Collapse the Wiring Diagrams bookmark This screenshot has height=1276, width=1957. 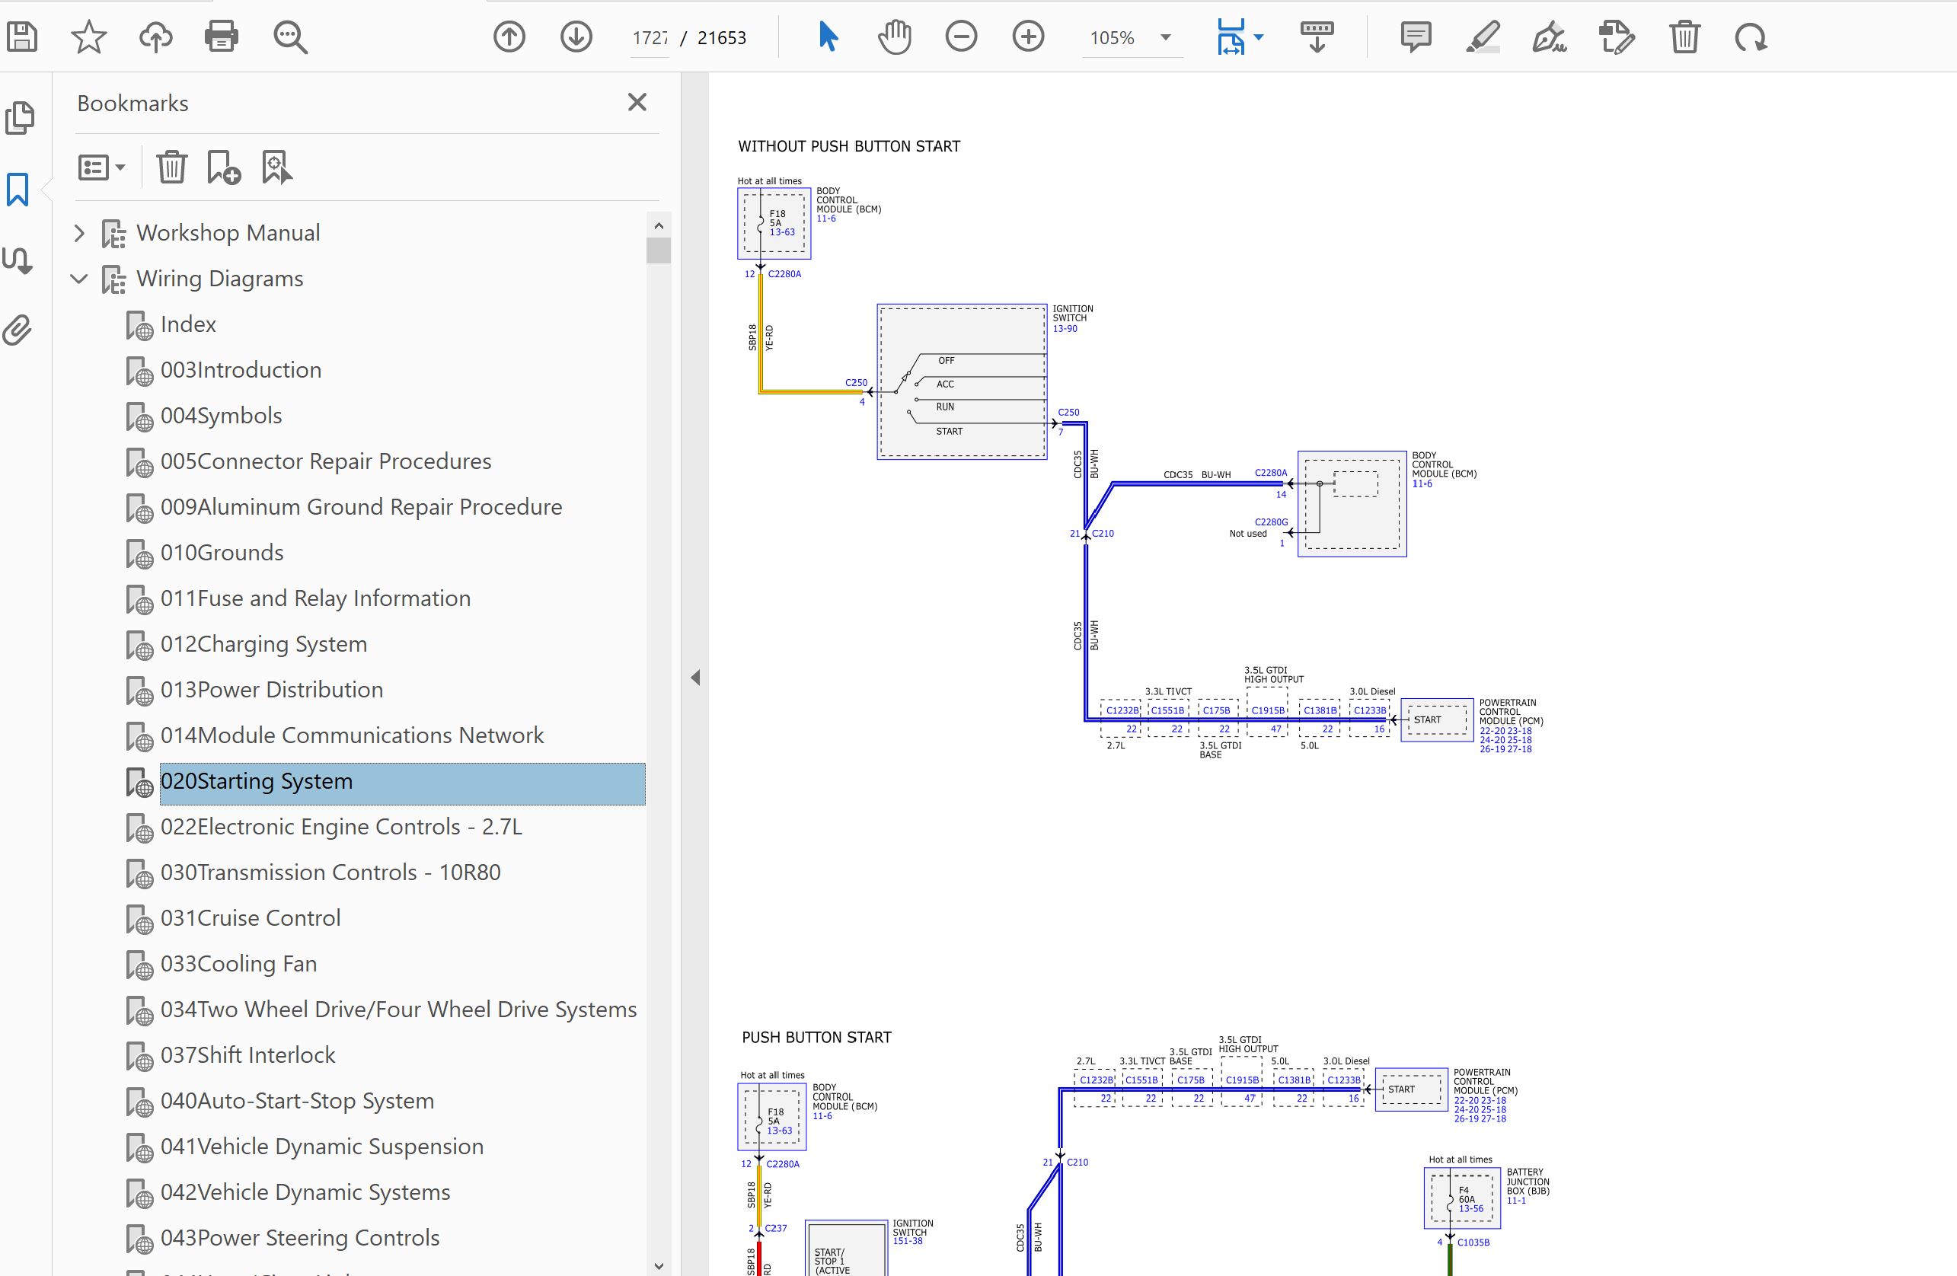pos(79,279)
